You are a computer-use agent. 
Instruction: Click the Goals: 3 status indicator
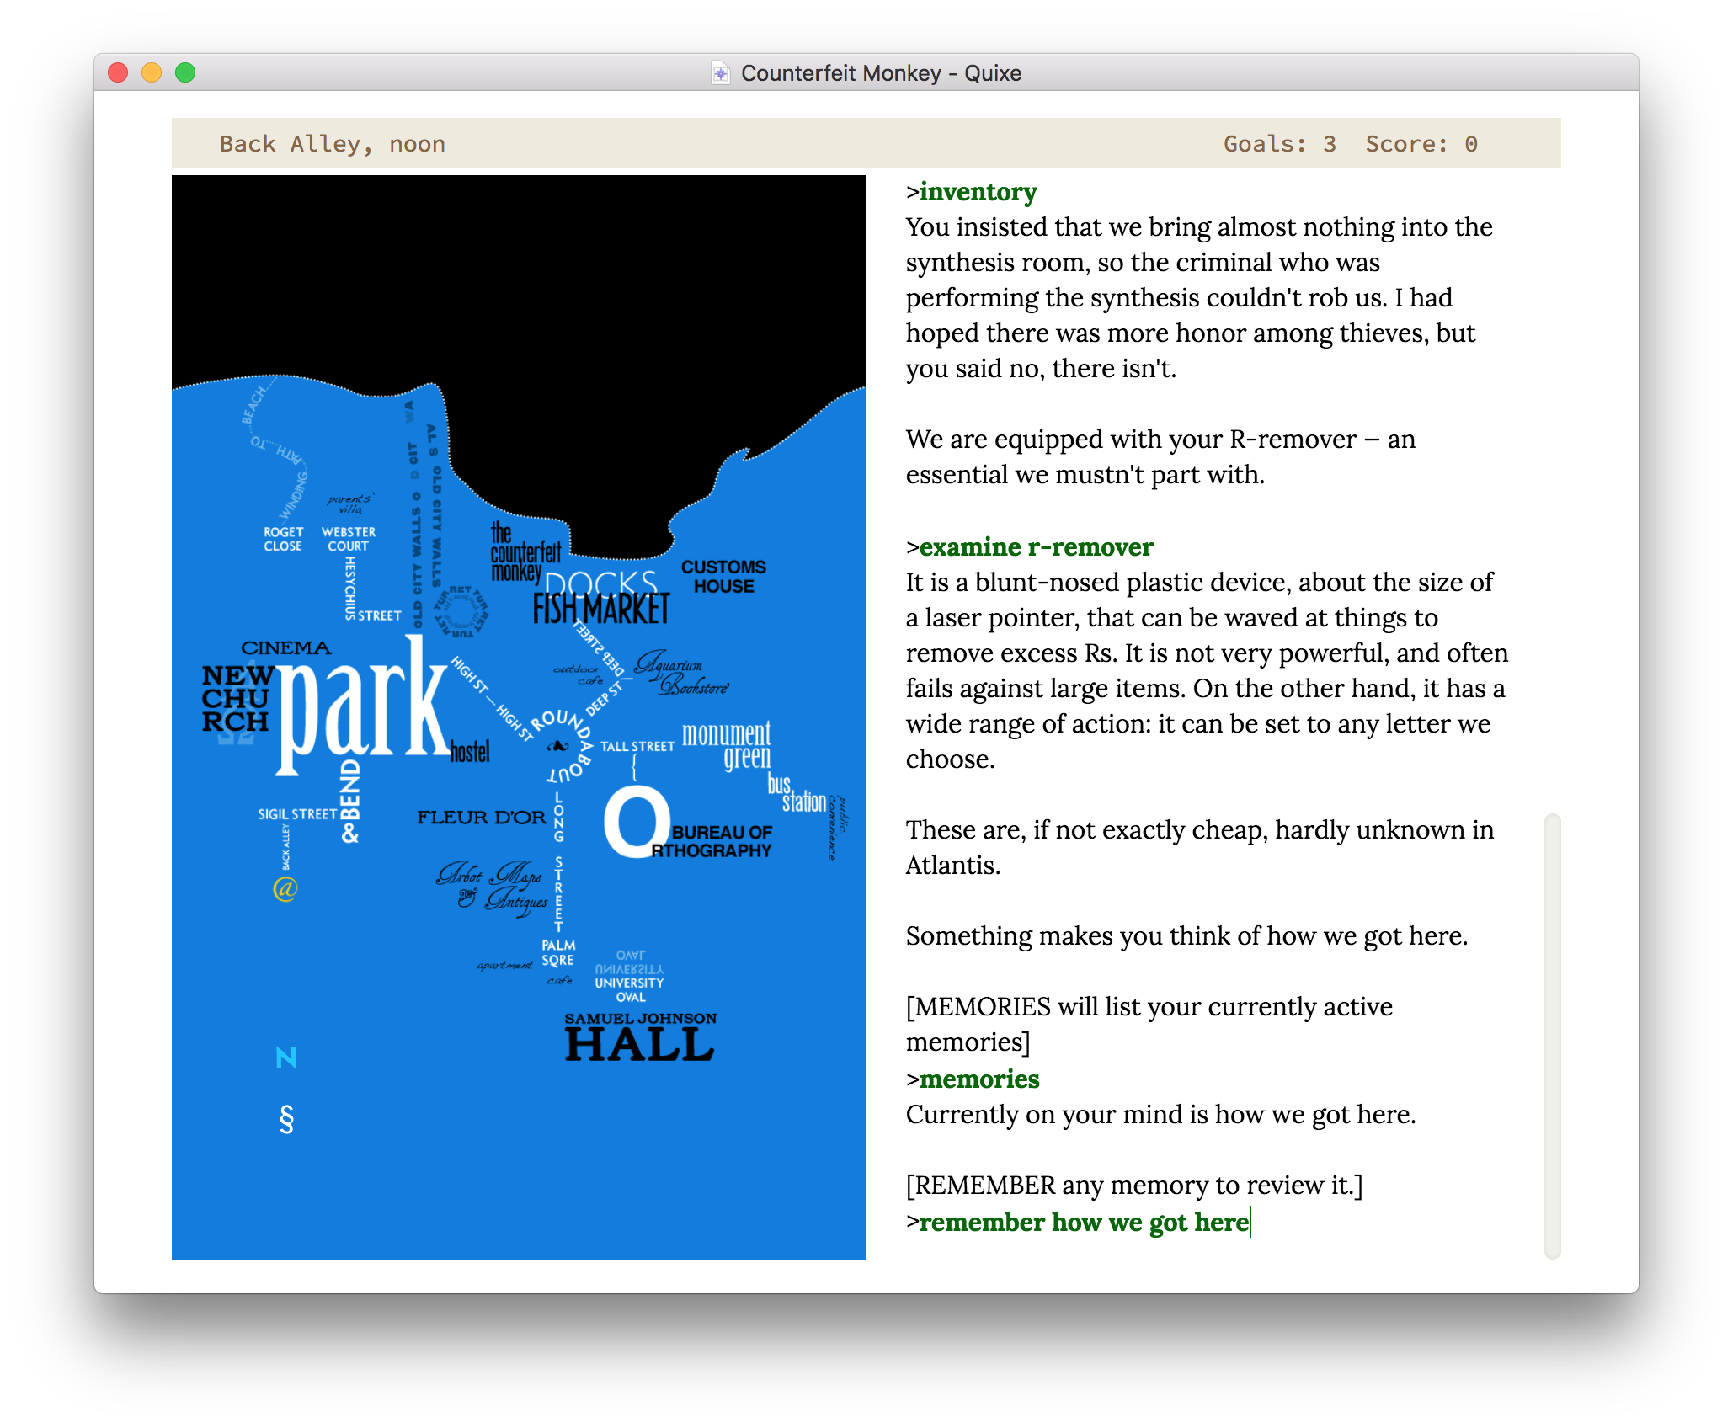coord(1280,144)
